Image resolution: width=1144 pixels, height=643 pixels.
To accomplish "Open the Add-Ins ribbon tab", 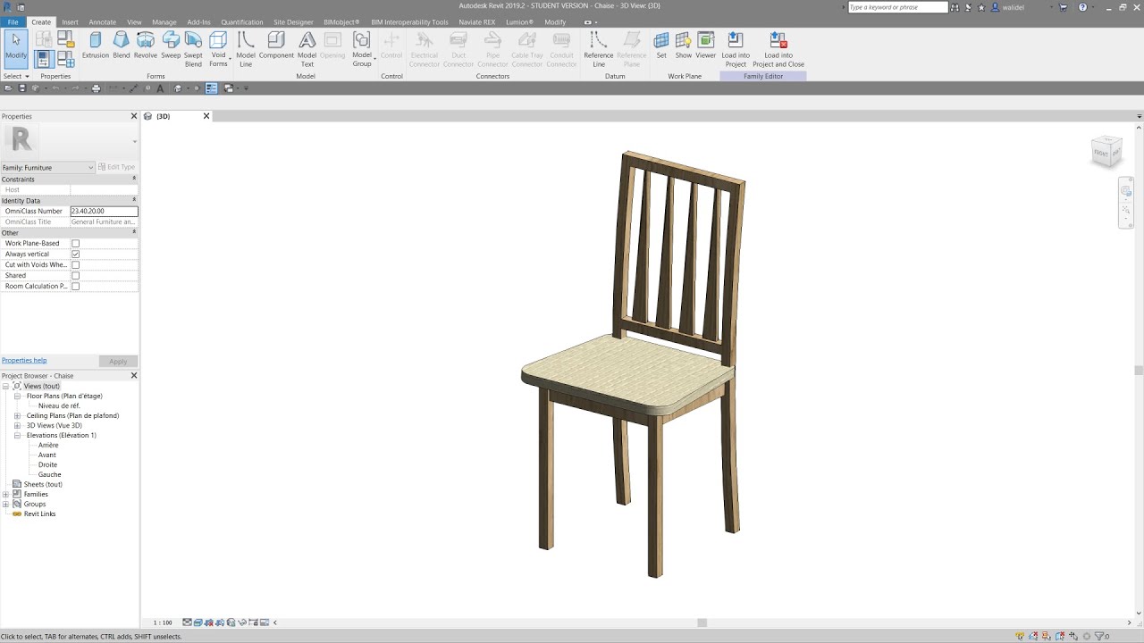I will [x=199, y=21].
